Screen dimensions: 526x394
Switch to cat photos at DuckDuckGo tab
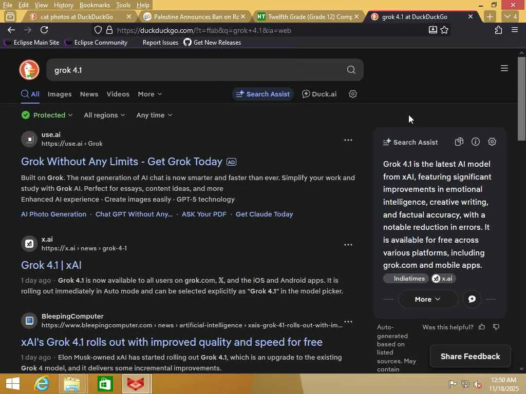coord(77,17)
